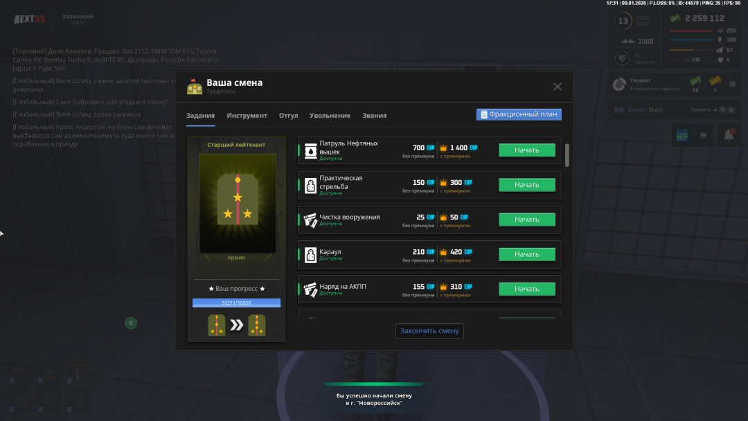The height and width of the screenshot is (421, 748).
Task: Start the Патруль Нефтяных вышек task
Action: point(526,150)
